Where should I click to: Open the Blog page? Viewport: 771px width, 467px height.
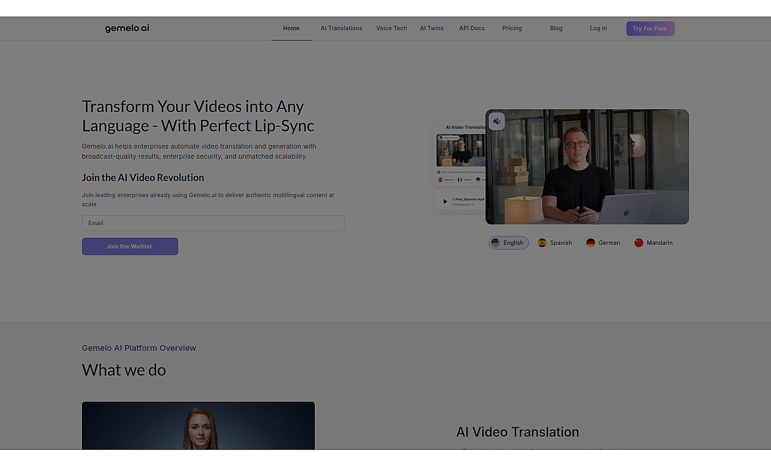coord(556,28)
